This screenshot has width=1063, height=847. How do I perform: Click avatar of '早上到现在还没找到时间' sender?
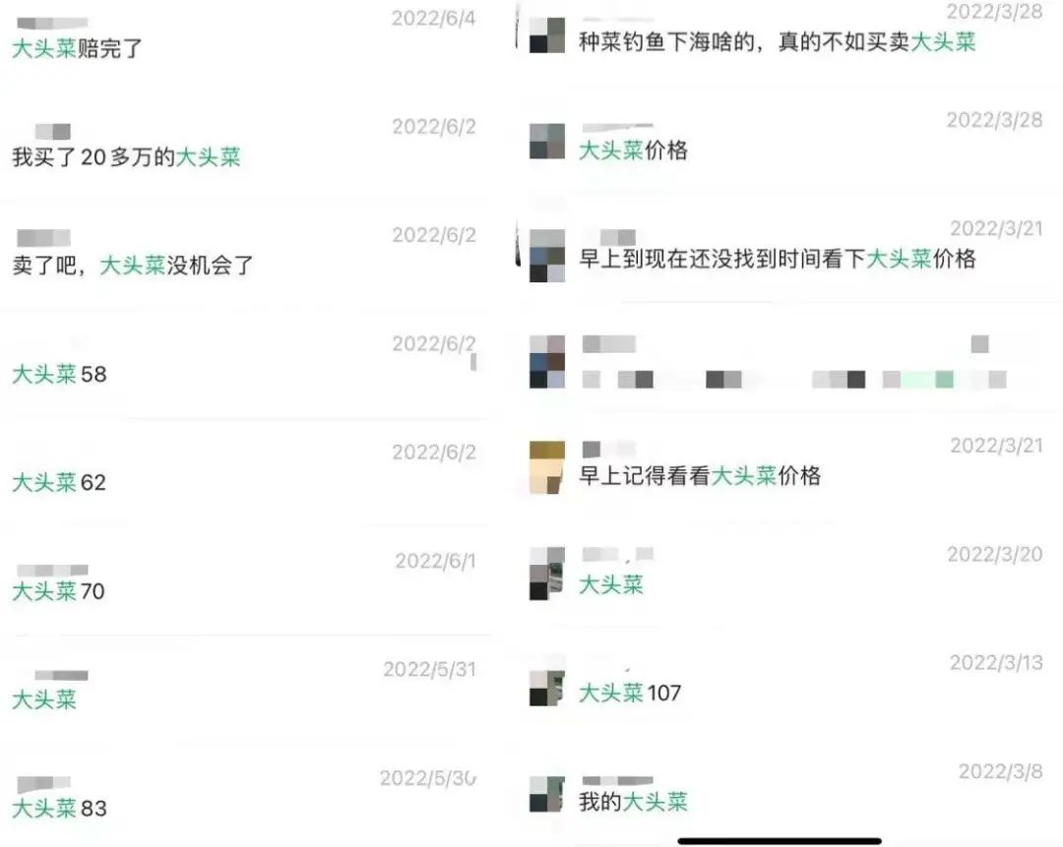[547, 256]
